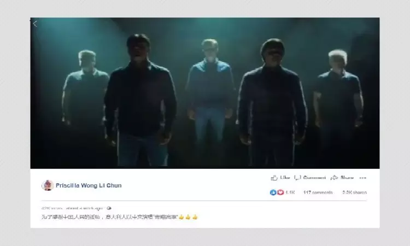Viewport: 410px width, 246px height.
Task: Click the blue Like reaction badge
Action: (x=273, y=192)
